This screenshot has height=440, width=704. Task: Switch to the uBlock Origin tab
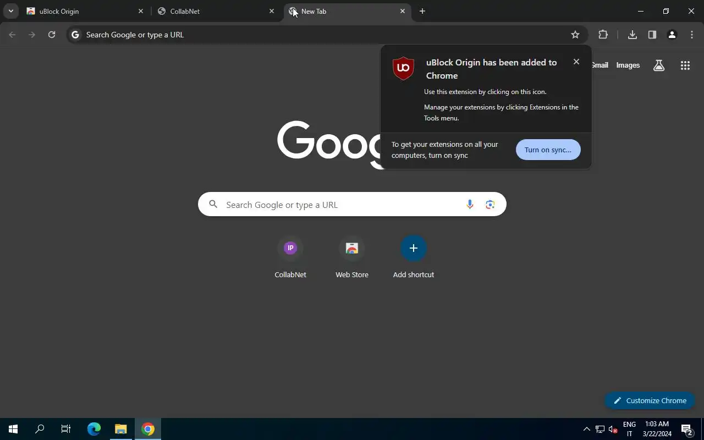pyautogui.click(x=85, y=11)
